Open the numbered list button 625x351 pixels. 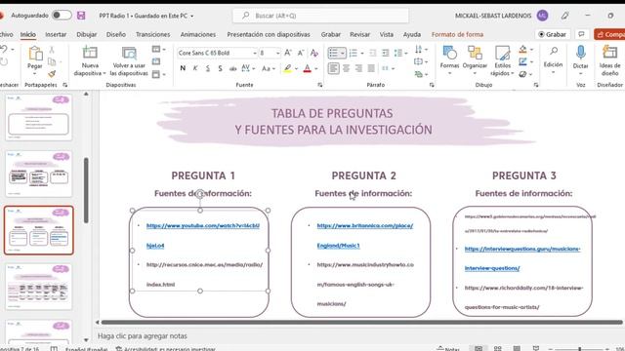click(354, 53)
